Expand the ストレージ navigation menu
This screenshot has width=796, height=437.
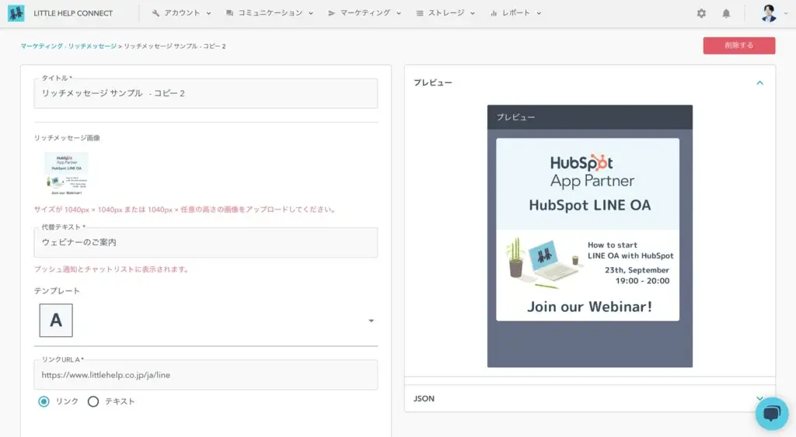pos(445,13)
